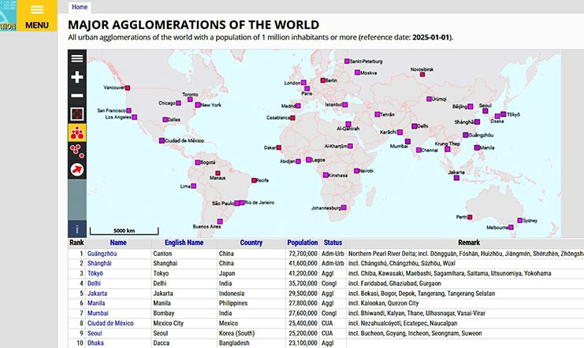Zoom out on the map with minus icon
The height and width of the screenshot is (348, 584).
pos(77,95)
